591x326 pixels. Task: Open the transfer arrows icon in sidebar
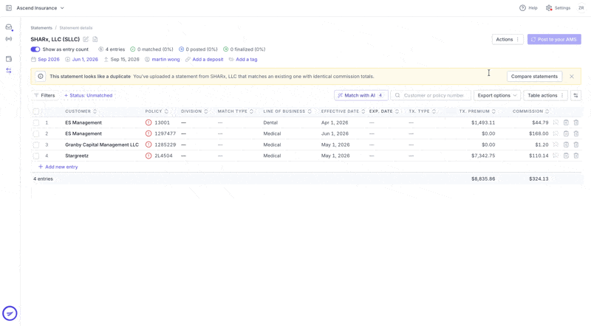(x=9, y=70)
